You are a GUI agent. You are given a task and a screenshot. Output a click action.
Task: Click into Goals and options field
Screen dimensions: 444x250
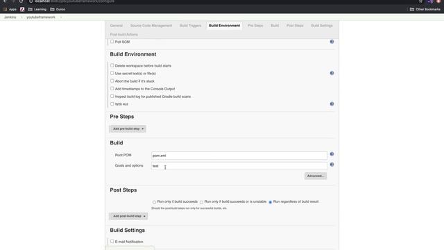(x=239, y=166)
